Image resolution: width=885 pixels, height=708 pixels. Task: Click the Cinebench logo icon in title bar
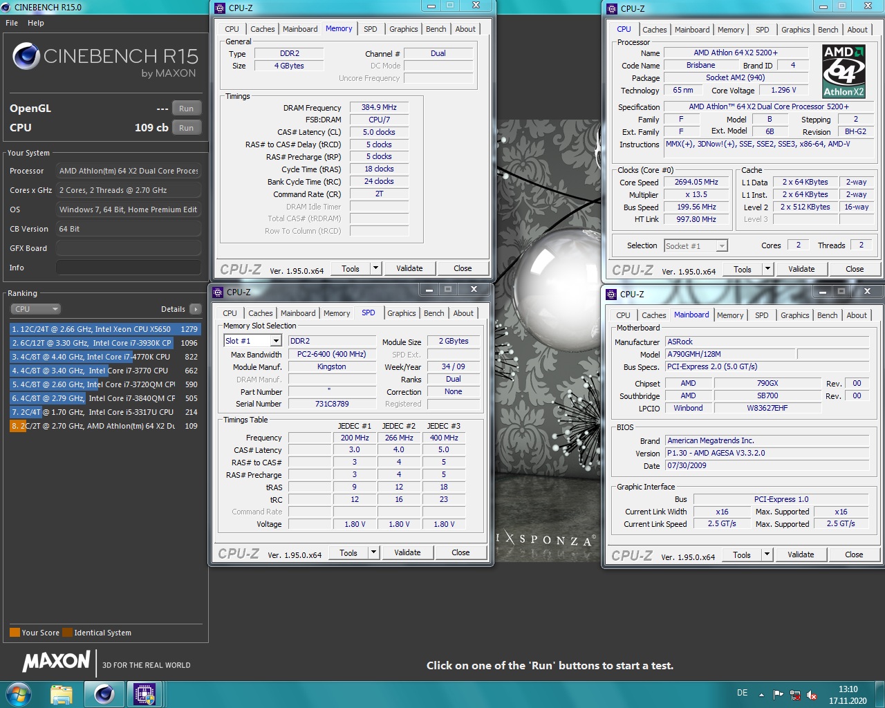(x=6, y=7)
